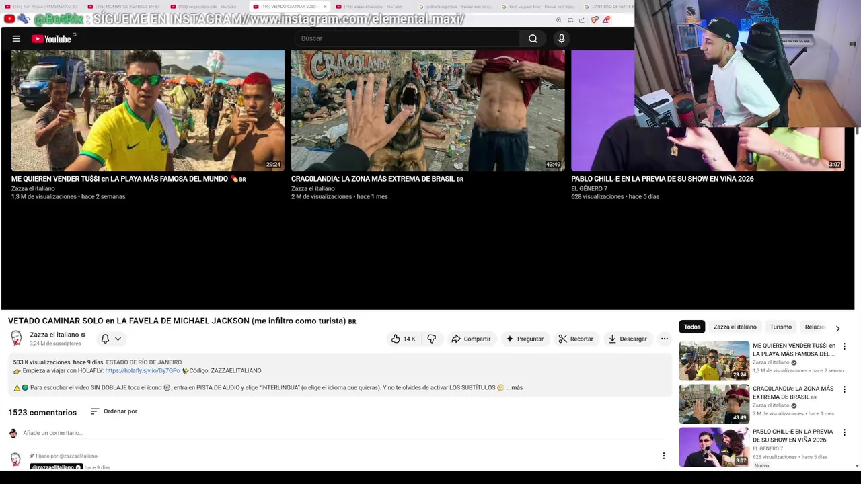This screenshot has height=484, width=861.
Task: Open sidebar thumbnail PABLO CHILL-E
Action: [714, 447]
